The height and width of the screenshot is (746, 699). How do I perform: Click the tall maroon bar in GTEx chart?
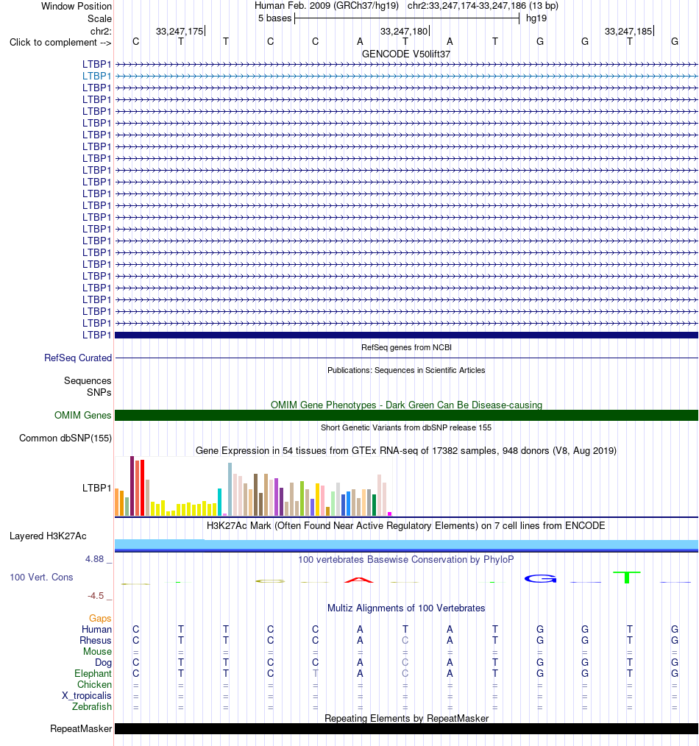132,486
